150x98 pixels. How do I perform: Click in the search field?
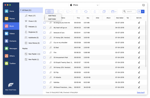click(129, 11)
